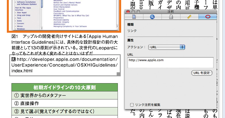
Task: Expand the Menus disclosure triangle in figure sidebar
Action: [16, 26]
